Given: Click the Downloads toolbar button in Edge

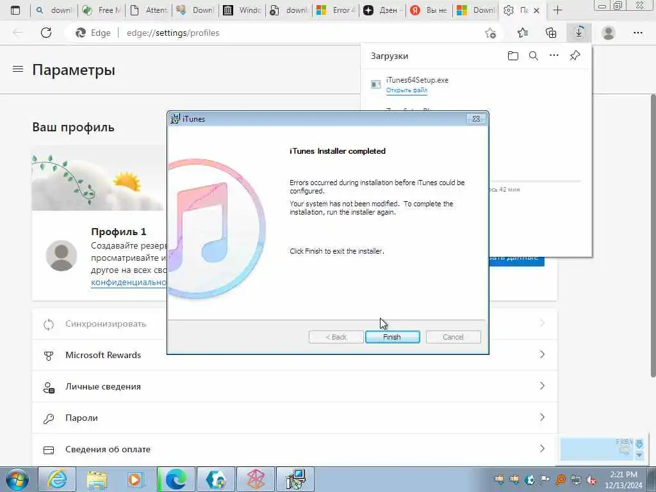Looking at the screenshot, I should point(579,33).
